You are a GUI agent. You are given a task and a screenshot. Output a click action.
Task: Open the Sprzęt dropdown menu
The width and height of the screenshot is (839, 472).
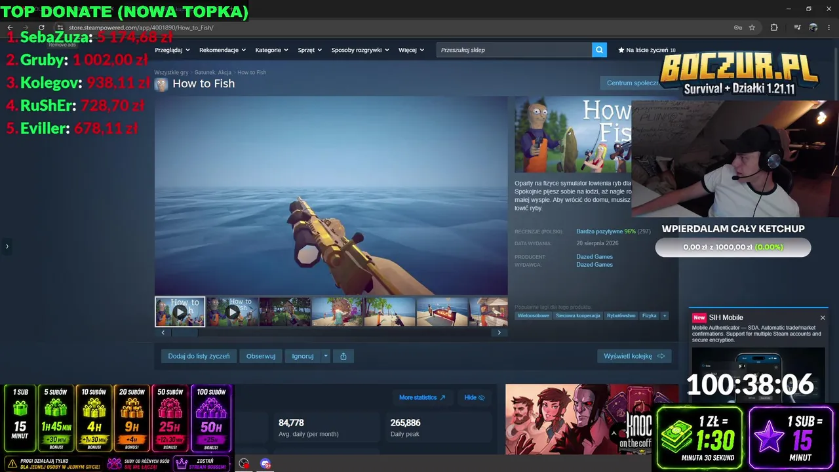[x=310, y=50]
